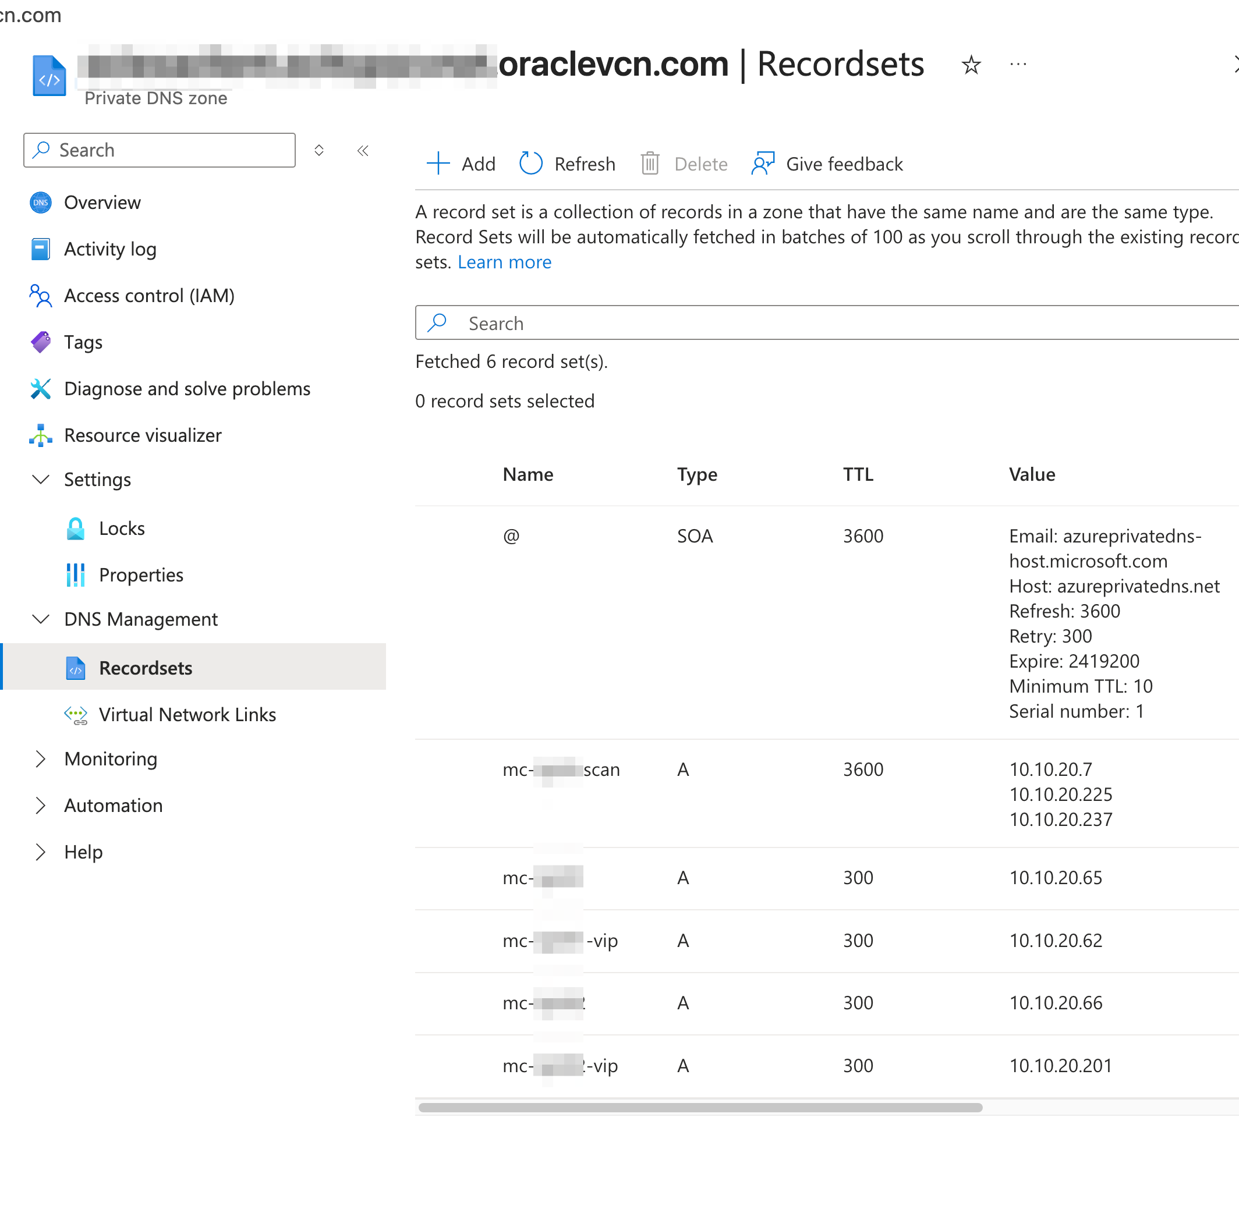The image size is (1239, 1220).
Task: Expand the Monitoring group
Action: pos(41,758)
